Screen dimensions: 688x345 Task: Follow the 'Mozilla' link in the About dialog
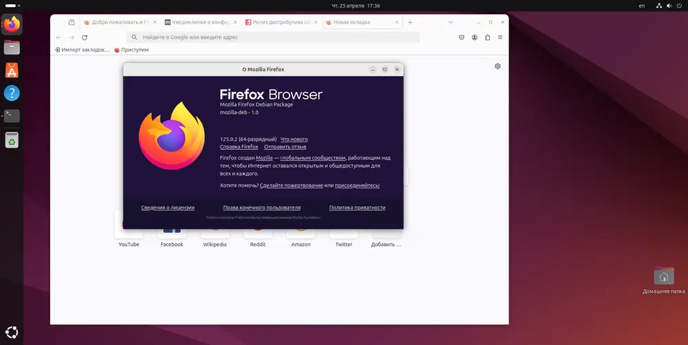[x=264, y=158]
